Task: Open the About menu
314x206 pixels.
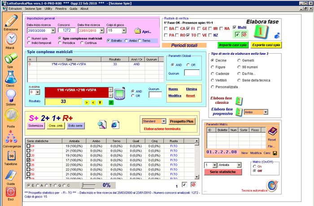Action: click(84, 9)
